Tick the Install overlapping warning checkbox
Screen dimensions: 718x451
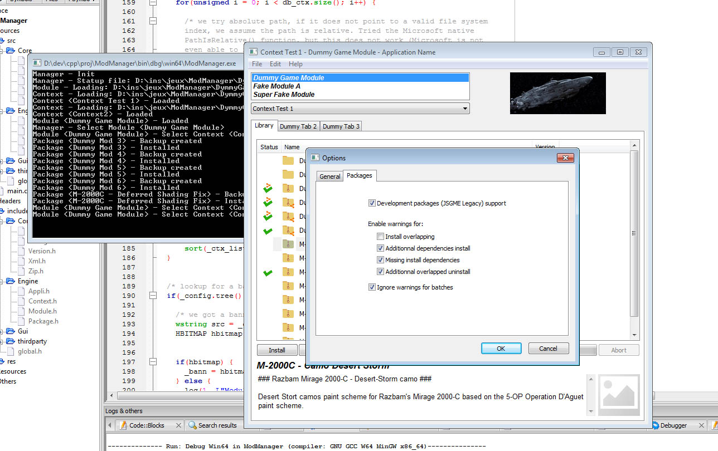pos(381,237)
